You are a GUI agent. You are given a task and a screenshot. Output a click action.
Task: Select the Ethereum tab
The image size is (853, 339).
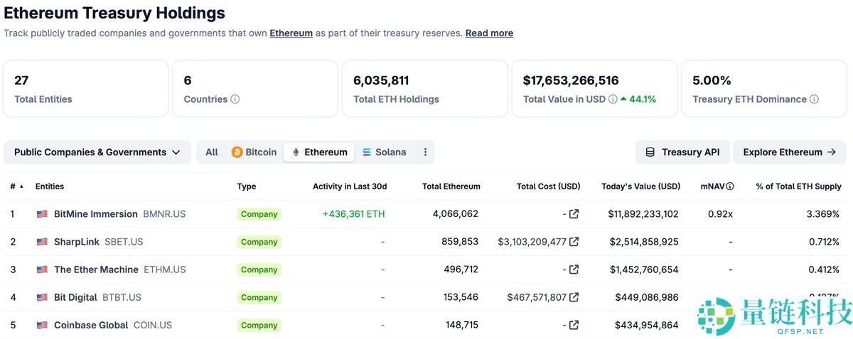[319, 152]
